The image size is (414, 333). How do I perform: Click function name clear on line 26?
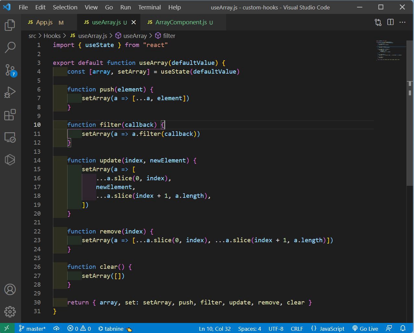coord(109,267)
